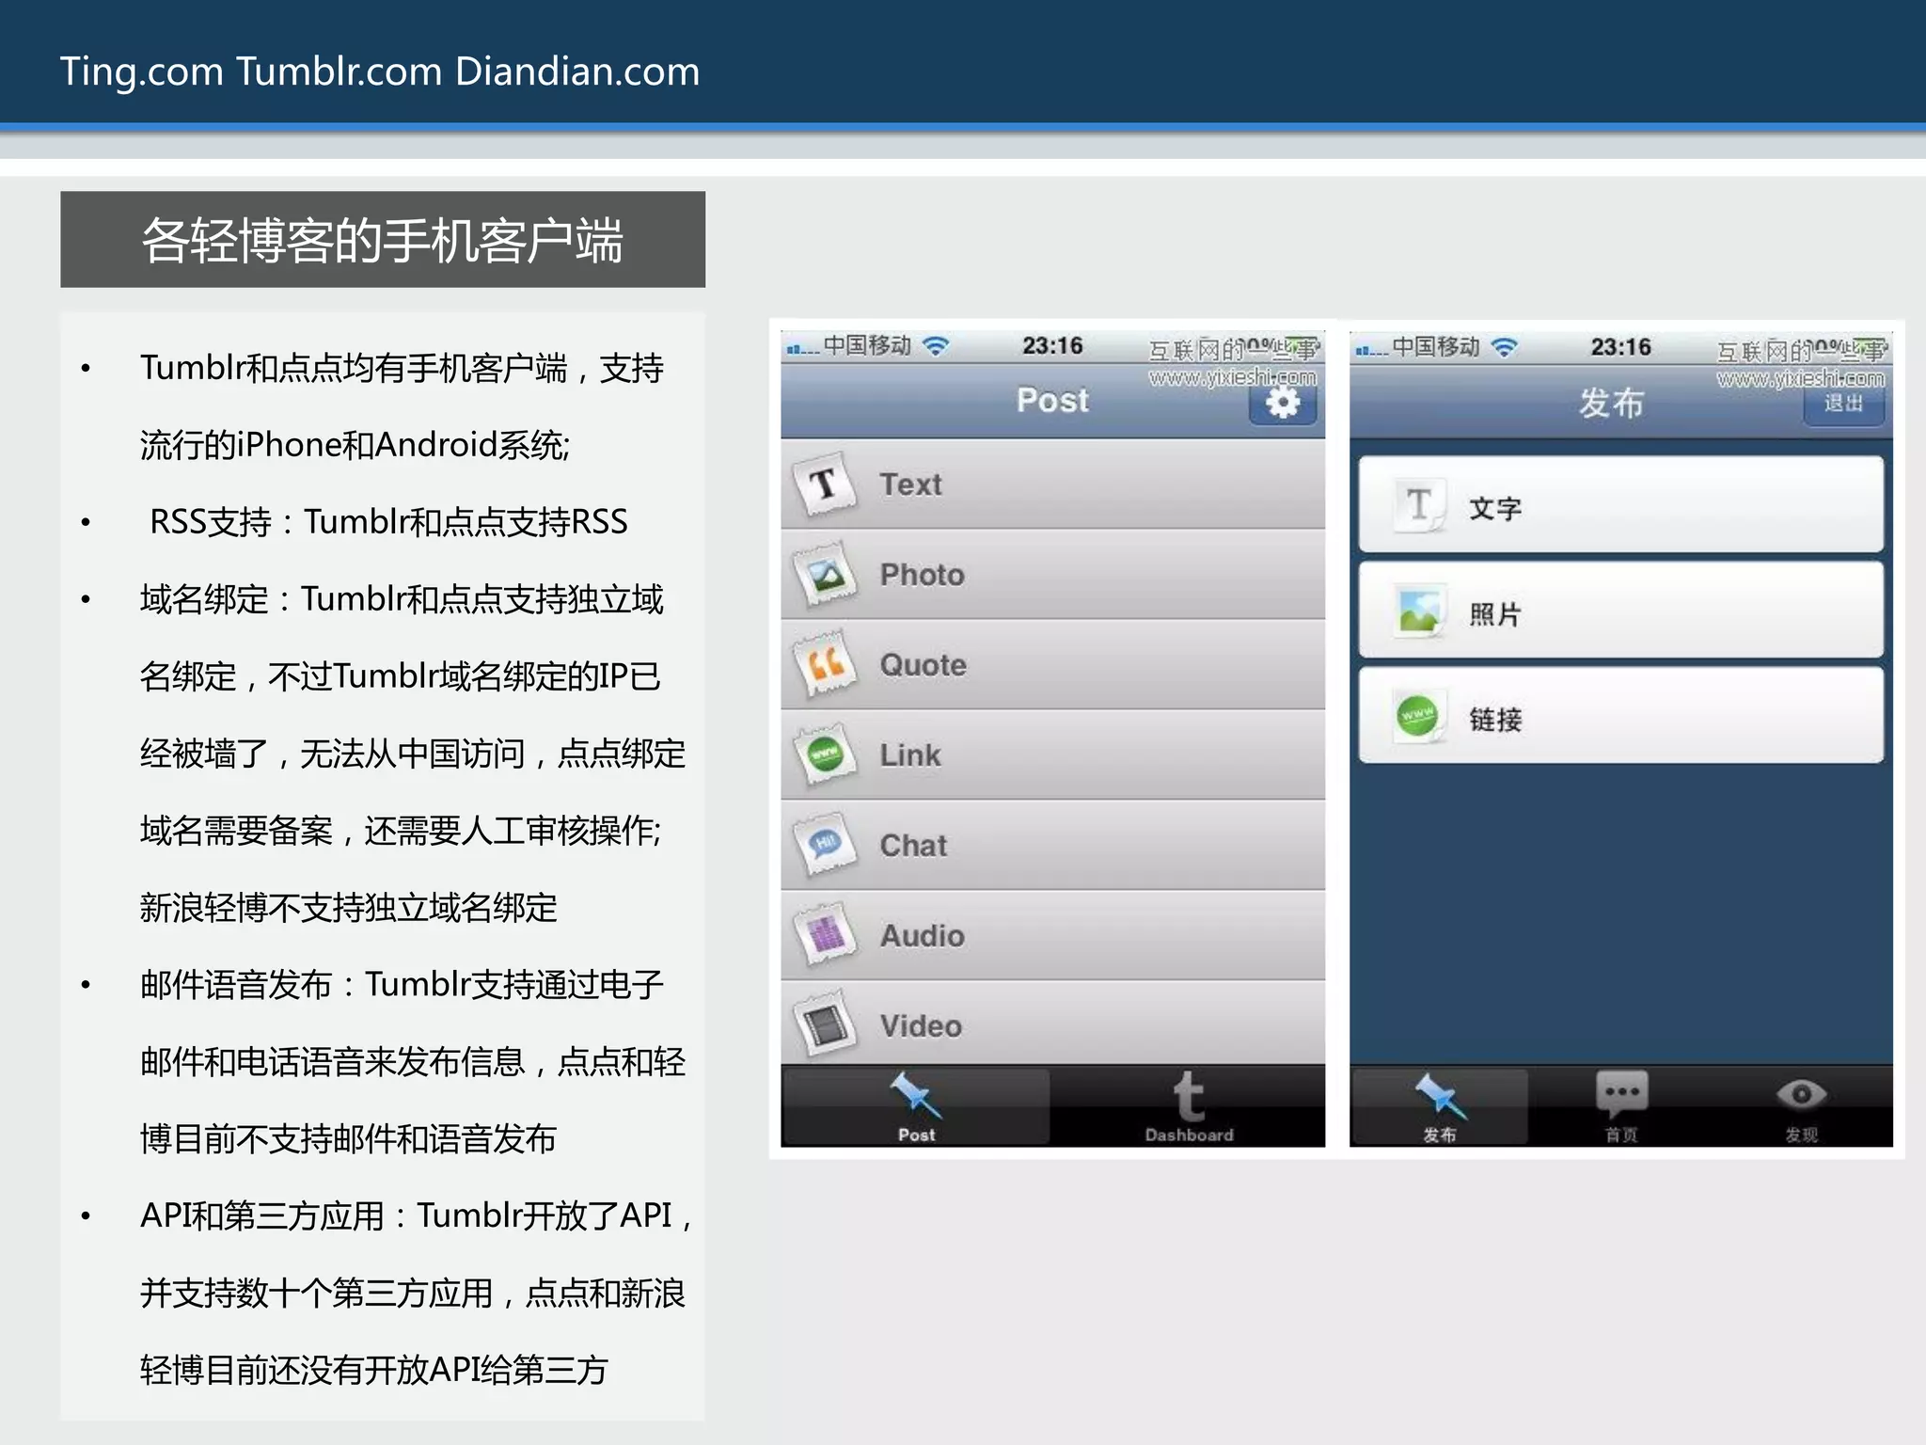The width and height of the screenshot is (1926, 1445).
Task: Select the Photo row label
Action: point(923,575)
